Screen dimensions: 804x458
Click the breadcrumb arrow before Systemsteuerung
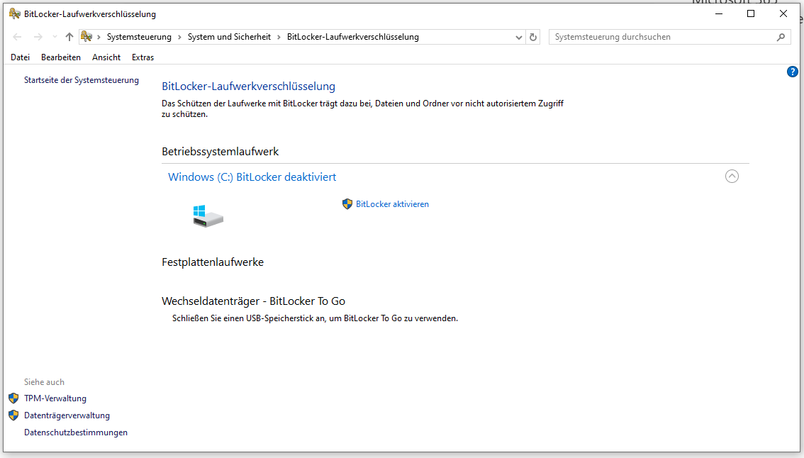click(x=99, y=37)
